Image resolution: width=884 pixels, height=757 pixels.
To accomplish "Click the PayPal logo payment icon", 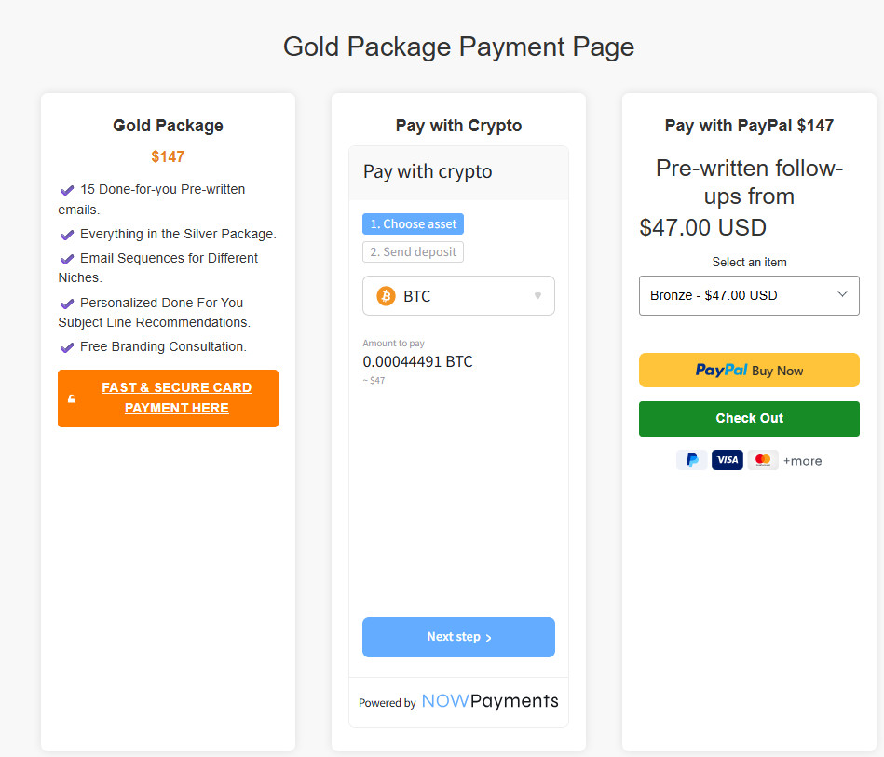I will 692,460.
